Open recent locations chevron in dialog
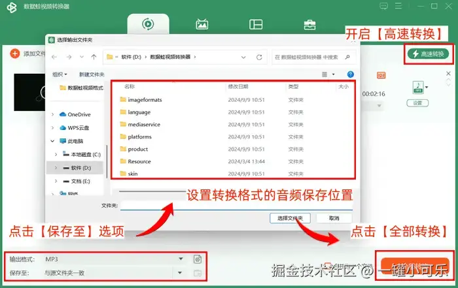 (x=82, y=57)
